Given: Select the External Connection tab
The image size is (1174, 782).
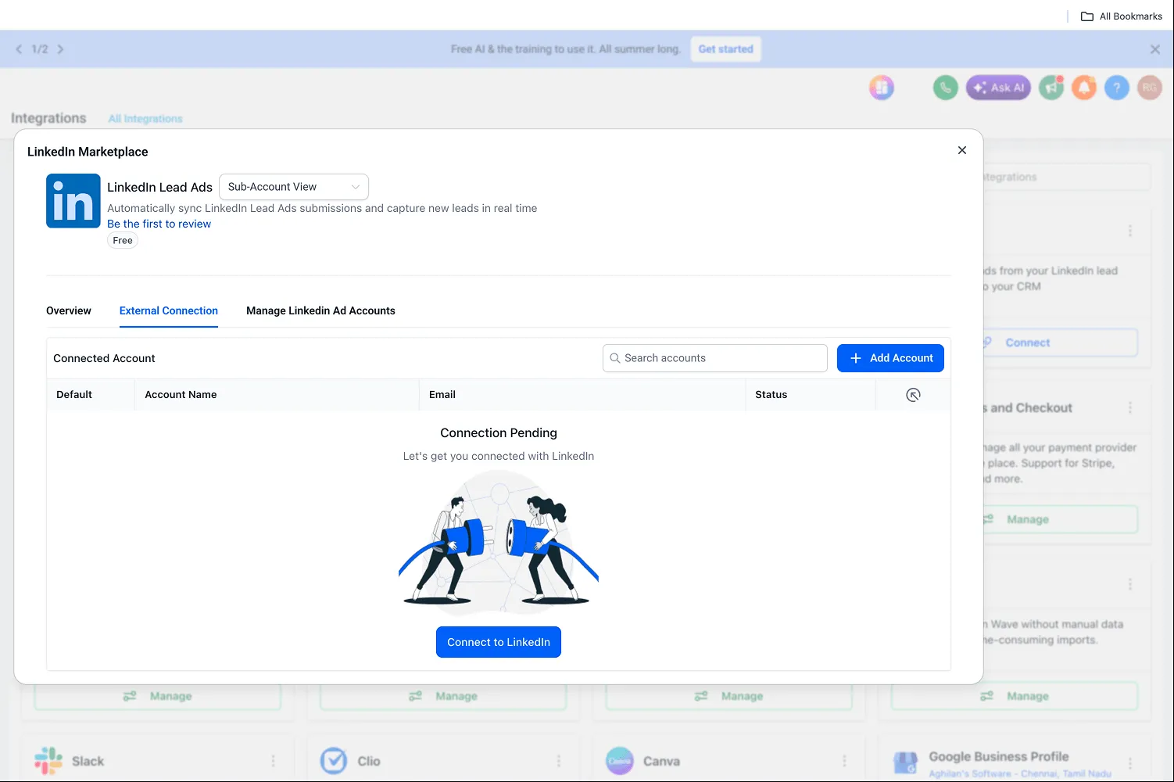Looking at the screenshot, I should click(x=169, y=310).
